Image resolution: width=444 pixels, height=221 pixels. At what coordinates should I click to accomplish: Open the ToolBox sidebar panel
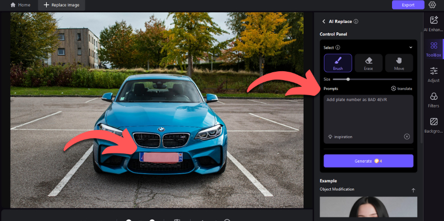click(434, 49)
